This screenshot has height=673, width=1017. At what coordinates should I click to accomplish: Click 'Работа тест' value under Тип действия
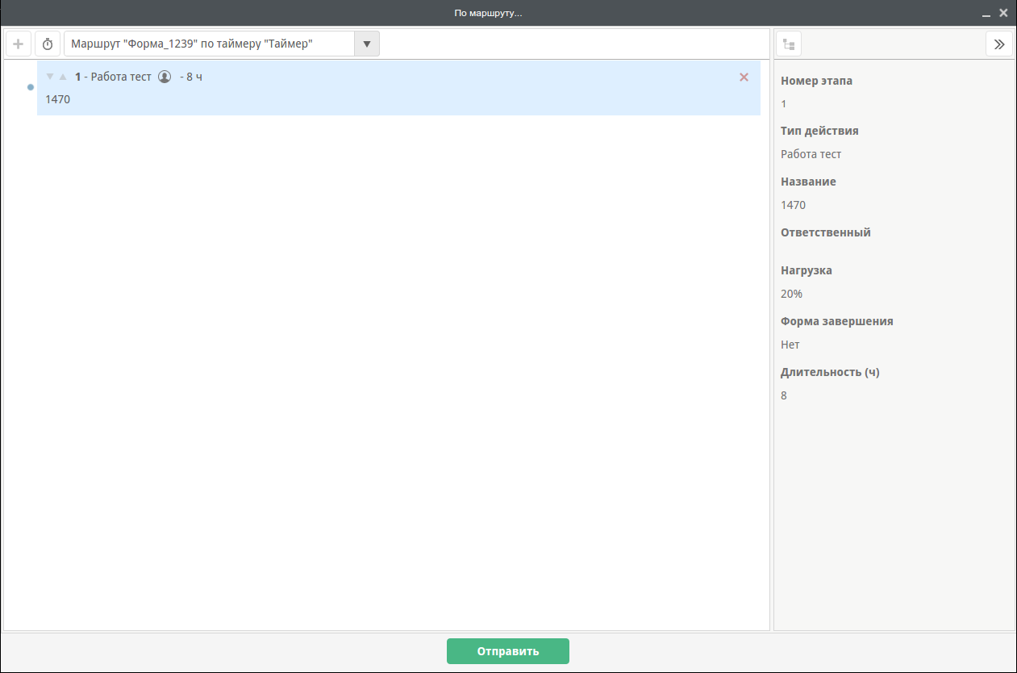(x=811, y=154)
